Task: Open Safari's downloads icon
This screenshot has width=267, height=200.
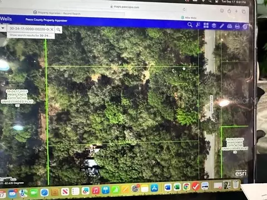Action: (x=222, y=11)
